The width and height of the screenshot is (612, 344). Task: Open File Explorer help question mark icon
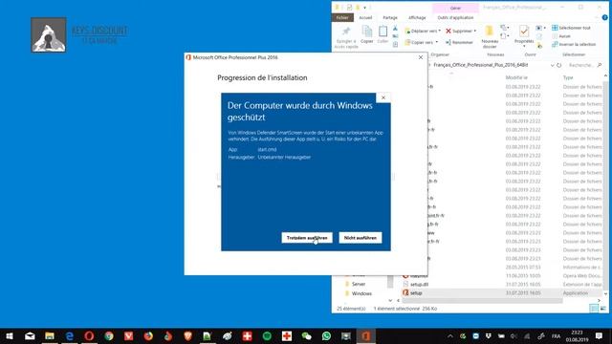coord(605,17)
